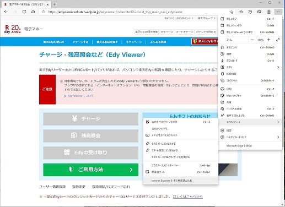
Task: Open the user profile avatar icon
Action: tap(268, 12)
